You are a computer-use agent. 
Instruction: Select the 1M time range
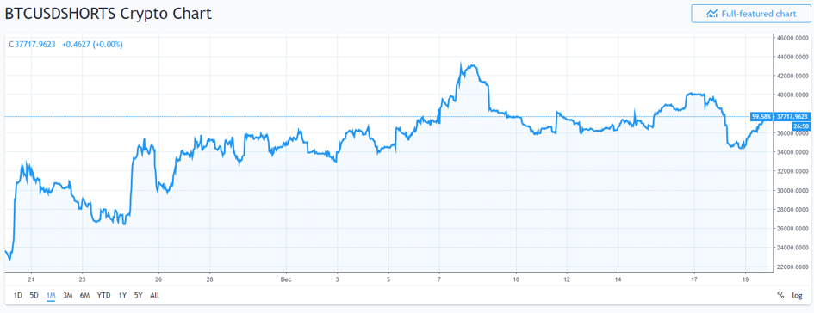coord(51,296)
